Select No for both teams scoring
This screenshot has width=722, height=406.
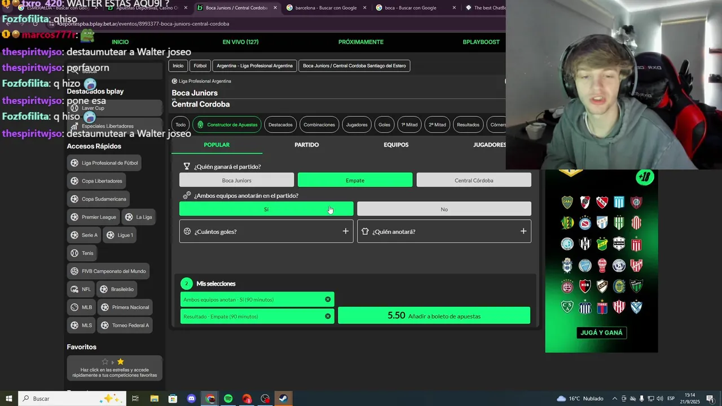coord(444,209)
